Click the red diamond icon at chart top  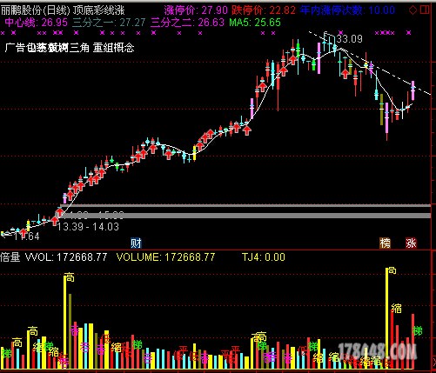tap(413, 10)
